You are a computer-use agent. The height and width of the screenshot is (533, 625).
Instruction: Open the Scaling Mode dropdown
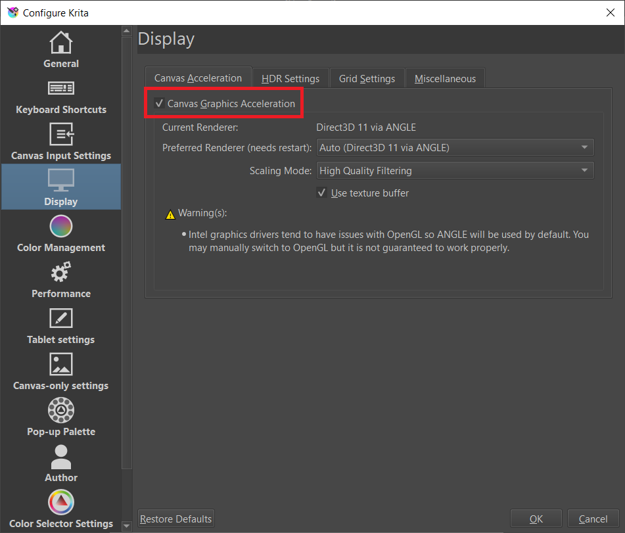coord(455,171)
